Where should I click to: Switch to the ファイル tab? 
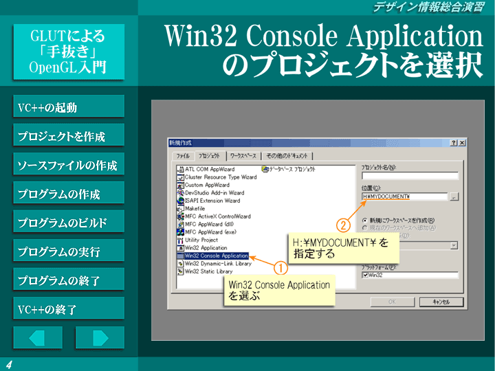pyautogui.click(x=183, y=156)
